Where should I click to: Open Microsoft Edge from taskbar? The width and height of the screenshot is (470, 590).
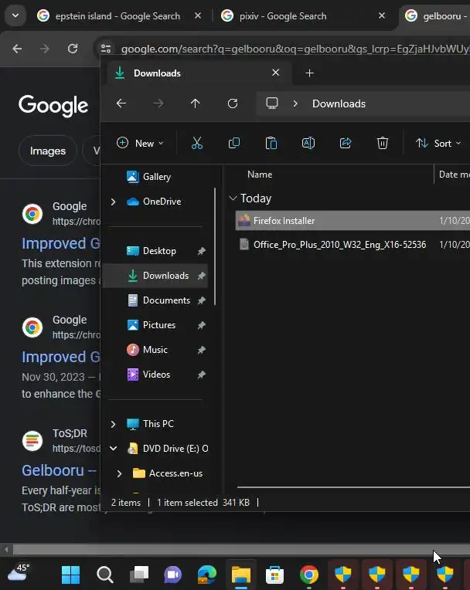point(206,575)
